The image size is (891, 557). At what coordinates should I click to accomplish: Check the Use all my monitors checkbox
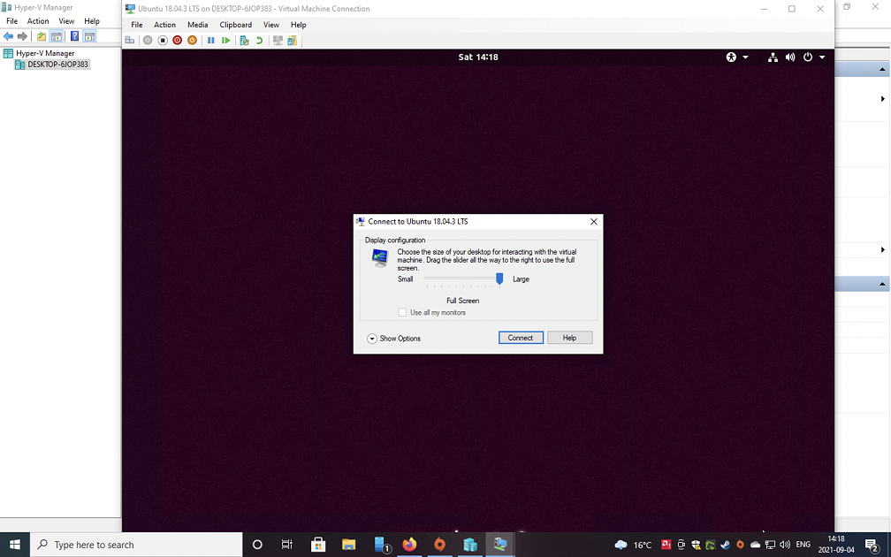click(402, 312)
